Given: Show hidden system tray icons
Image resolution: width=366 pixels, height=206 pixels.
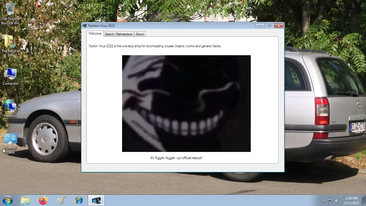Looking at the screenshot, I should [323, 201].
